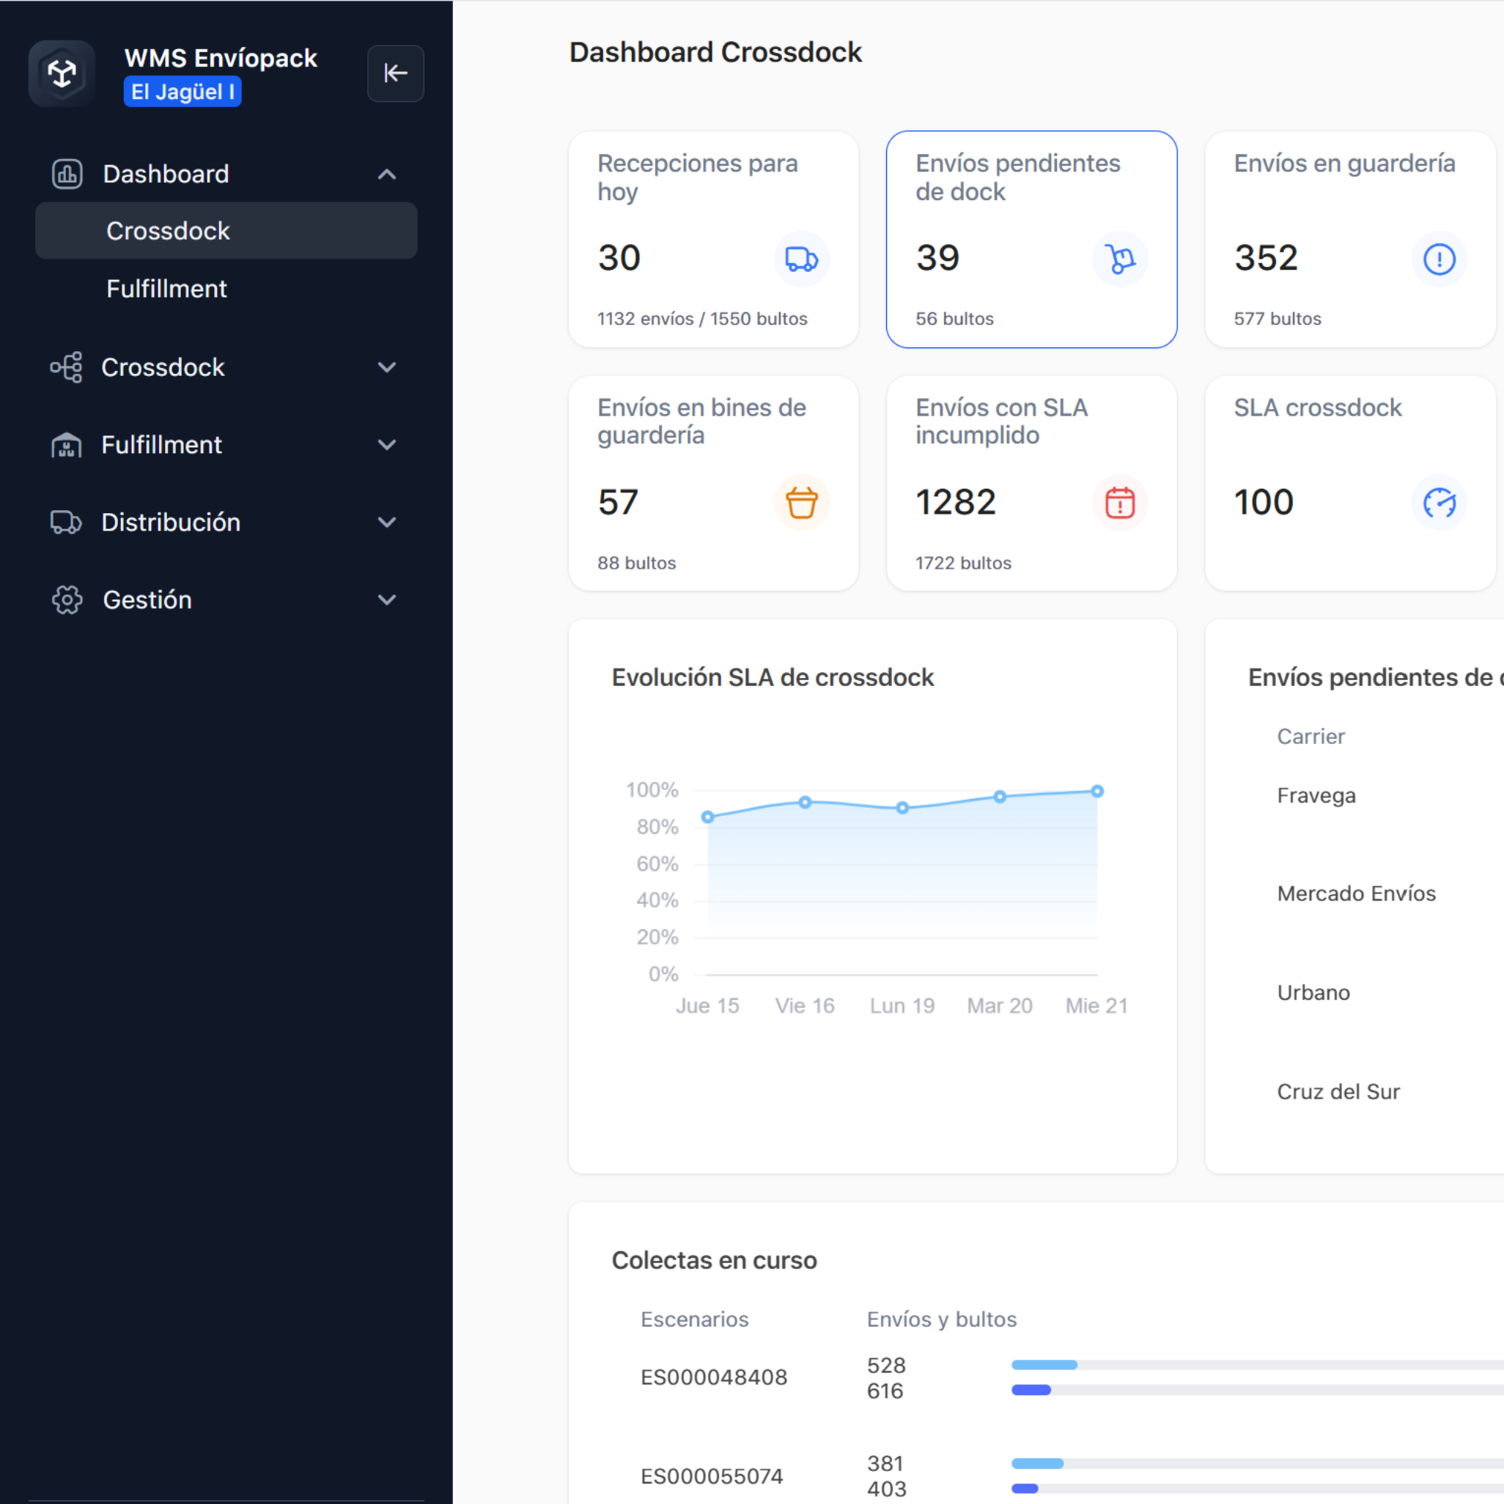The image size is (1504, 1504).
Task: Collapse the Dashboard menu section chevron
Action: [x=387, y=174]
